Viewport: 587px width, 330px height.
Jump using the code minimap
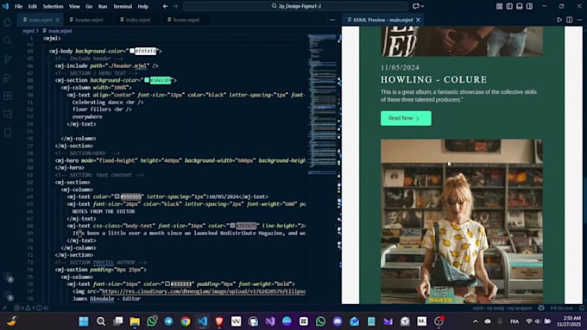click(322, 104)
